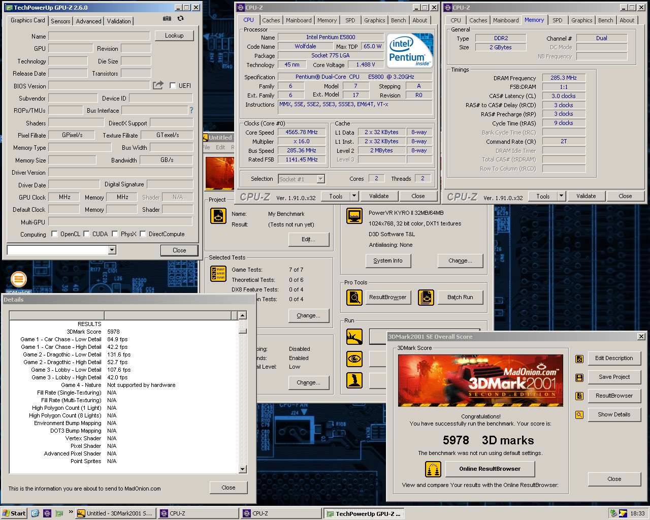Expand the taskbar quick launch chevron
Image resolution: width=650 pixels, height=520 pixels.
point(71,512)
